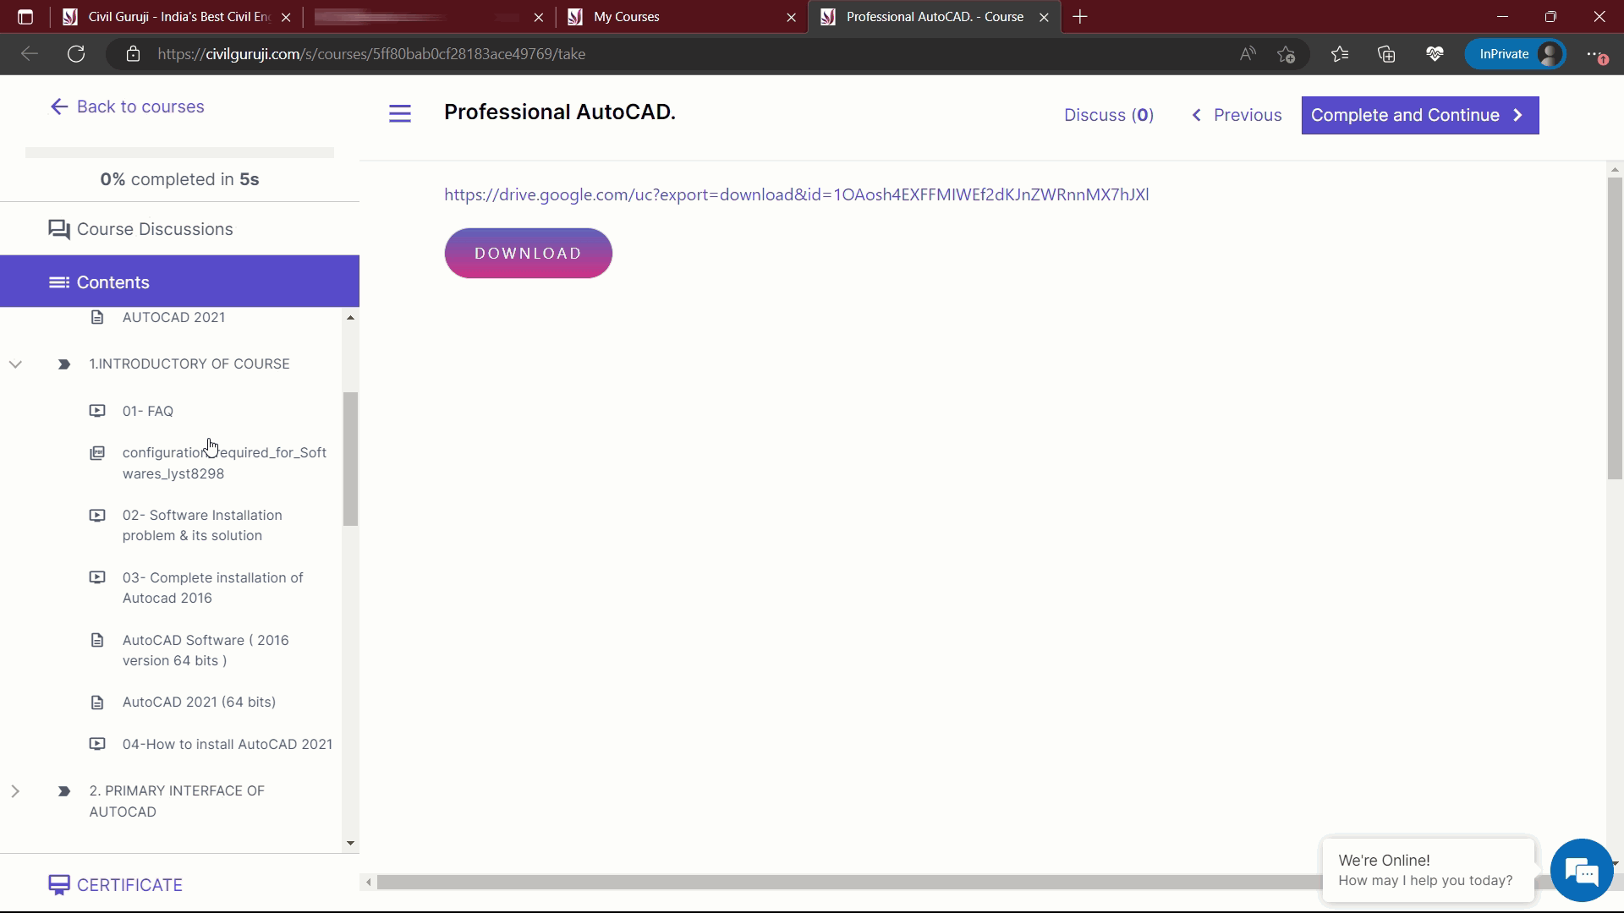Click video icon for 04-How to install AutoCAD 2021
This screenshot has width=1624, height=913.
pos(97,744)
